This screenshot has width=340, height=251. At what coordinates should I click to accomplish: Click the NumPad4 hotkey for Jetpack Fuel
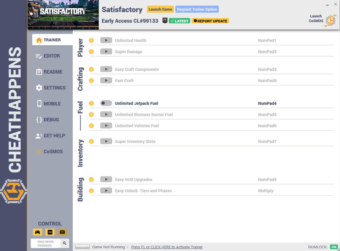267,104
